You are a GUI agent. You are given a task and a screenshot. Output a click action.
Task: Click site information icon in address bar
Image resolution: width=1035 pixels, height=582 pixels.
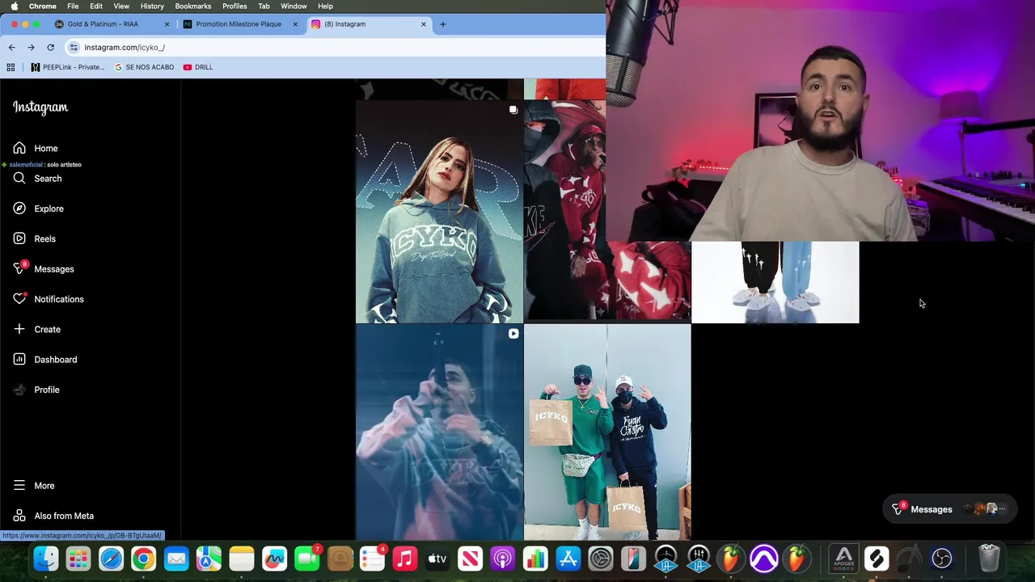click(x=74, y=48)
